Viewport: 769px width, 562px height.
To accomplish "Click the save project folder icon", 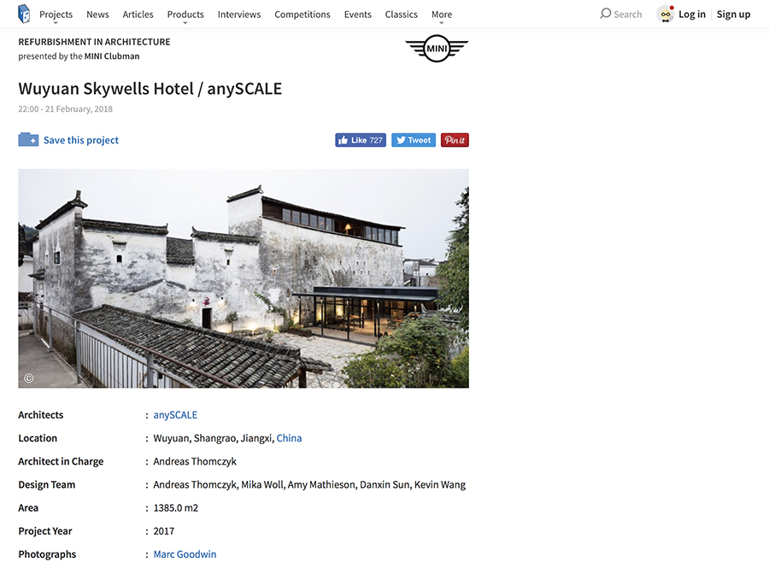I will point(28,140).
